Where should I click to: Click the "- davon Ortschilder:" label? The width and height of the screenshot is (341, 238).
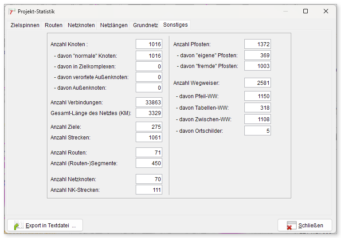point(200,131)
